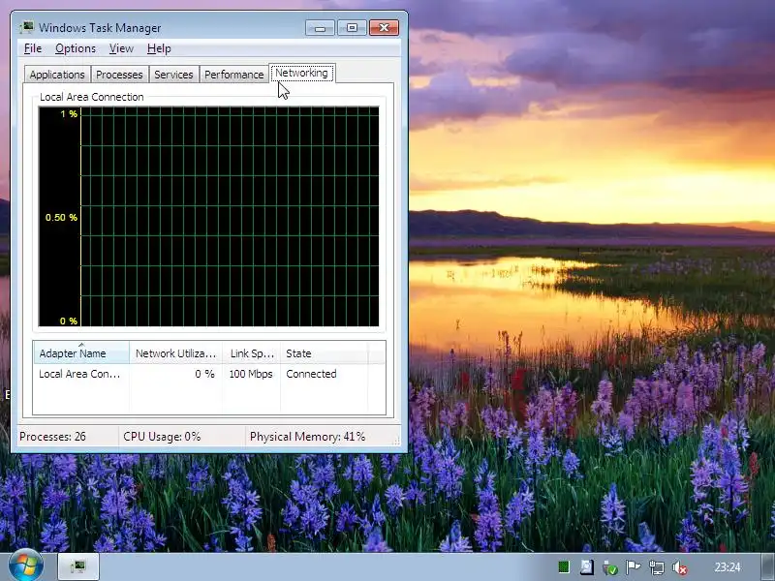The height and width of the screenshot is (581, 775).
Task: Switch to the Applications tab
Action: coord(57,75)
